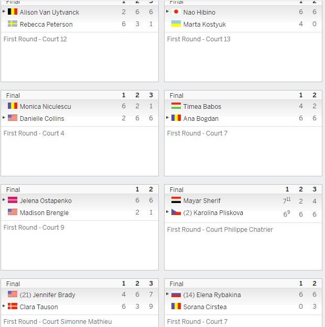This screenshot has height=327, width=325.
Task: Select Monica Niculescu's name
Action: (x=46, y=106)
